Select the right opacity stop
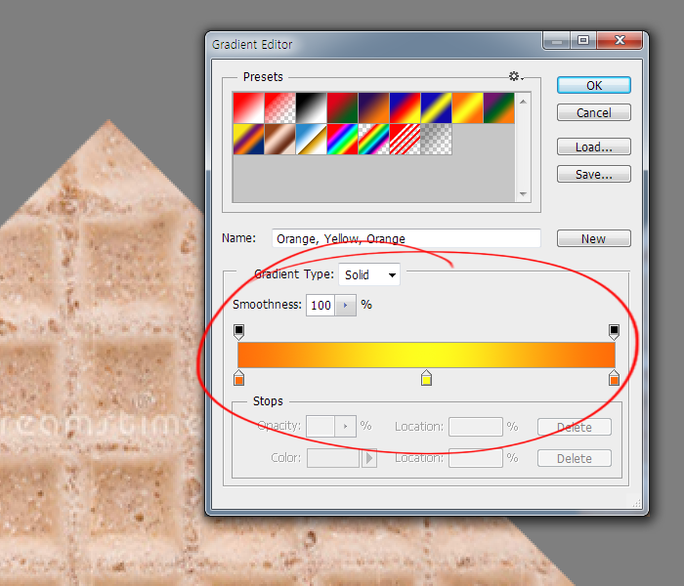 coord(614,331)
